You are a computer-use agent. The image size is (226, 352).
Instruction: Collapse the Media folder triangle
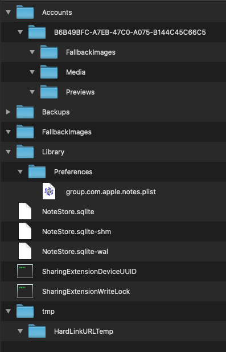pos(32,72)
